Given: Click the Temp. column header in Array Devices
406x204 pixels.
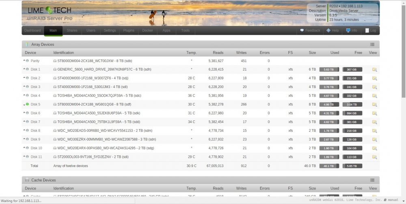Looking at the screenshot, I should click(192, 52).
